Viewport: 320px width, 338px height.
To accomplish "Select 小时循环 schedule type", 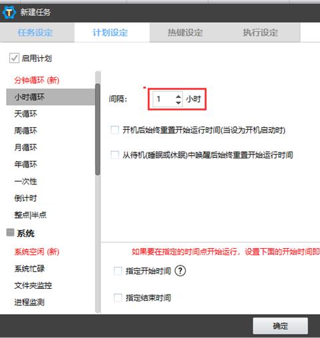I will (51, 97).
